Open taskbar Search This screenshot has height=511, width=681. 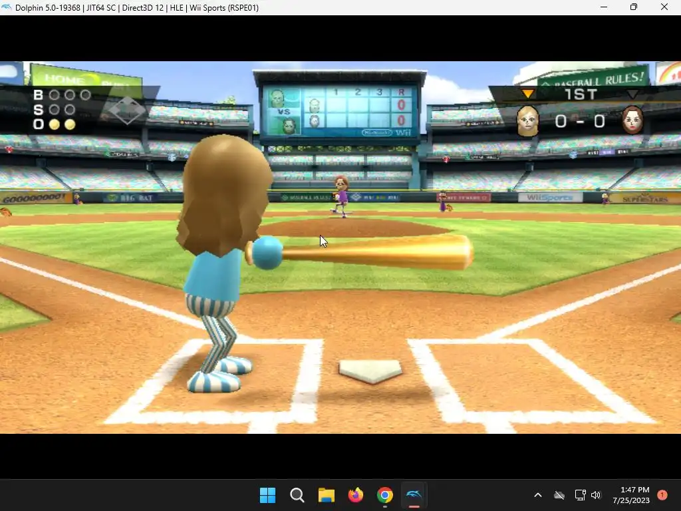(297, 495)
